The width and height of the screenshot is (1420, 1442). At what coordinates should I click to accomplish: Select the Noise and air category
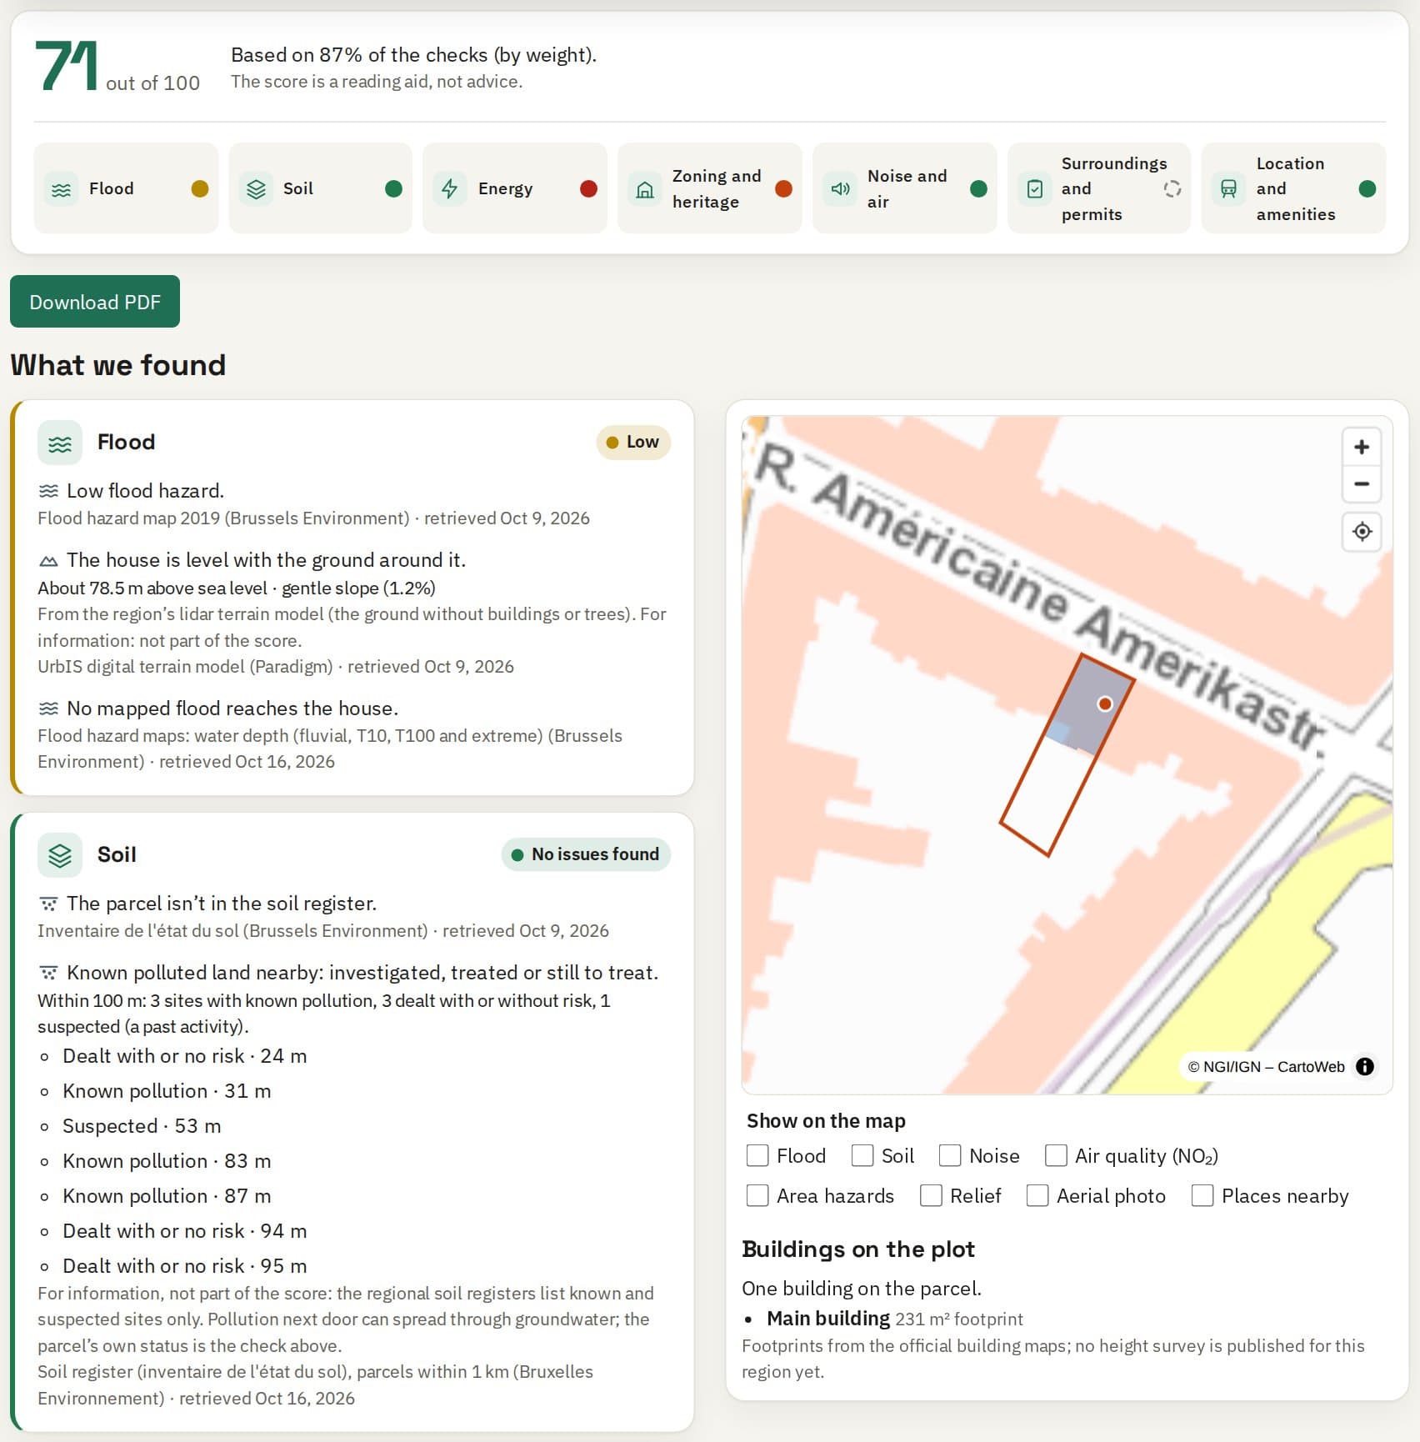point(905,188)
